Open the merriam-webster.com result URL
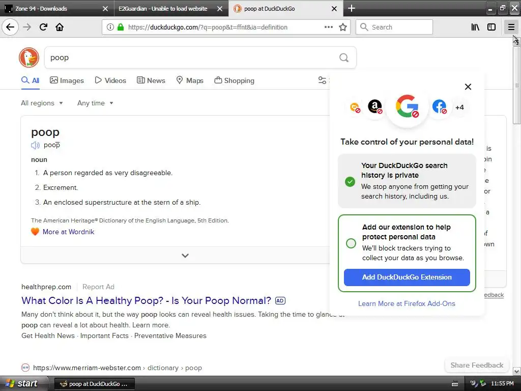The height and width of the screenshot is (391, 521). click(118, 368)
